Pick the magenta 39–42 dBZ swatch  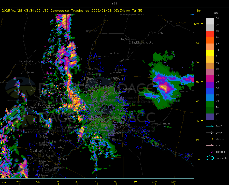[x=210, y=79]
